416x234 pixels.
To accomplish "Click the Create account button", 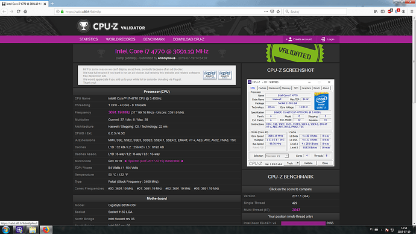I will pyautogui.click(x=299, y=39).
